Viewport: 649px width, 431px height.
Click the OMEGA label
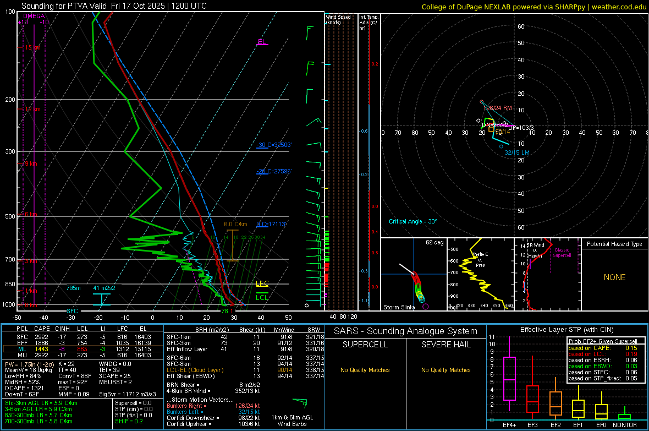(34, 16)
